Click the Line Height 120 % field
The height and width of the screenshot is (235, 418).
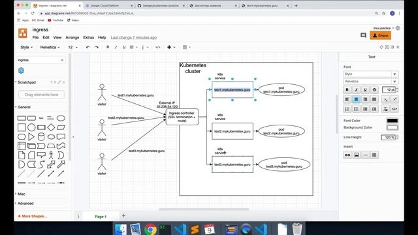tap(389, 138)
